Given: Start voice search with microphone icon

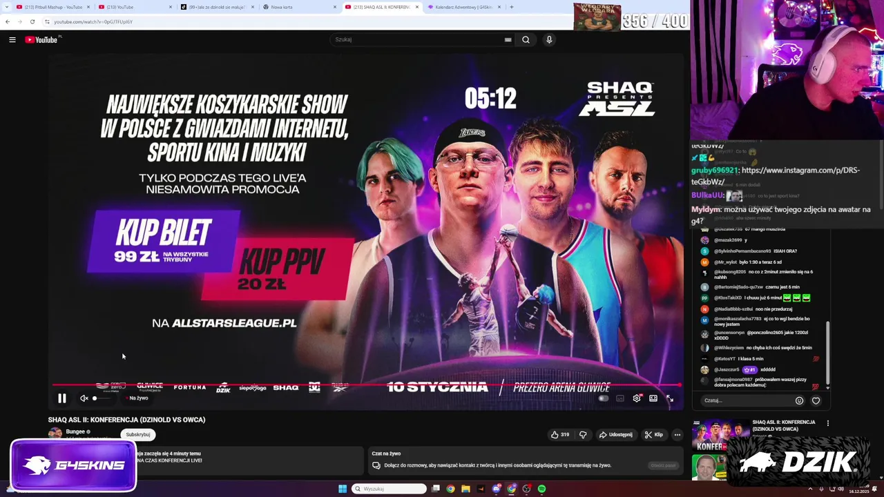Looking at the screenshot, I should coord(549,40).
